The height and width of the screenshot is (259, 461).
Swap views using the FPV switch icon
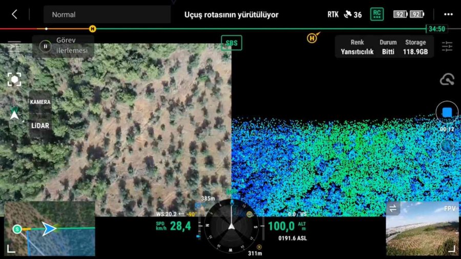pyautogui.click(x=393, y=208)
